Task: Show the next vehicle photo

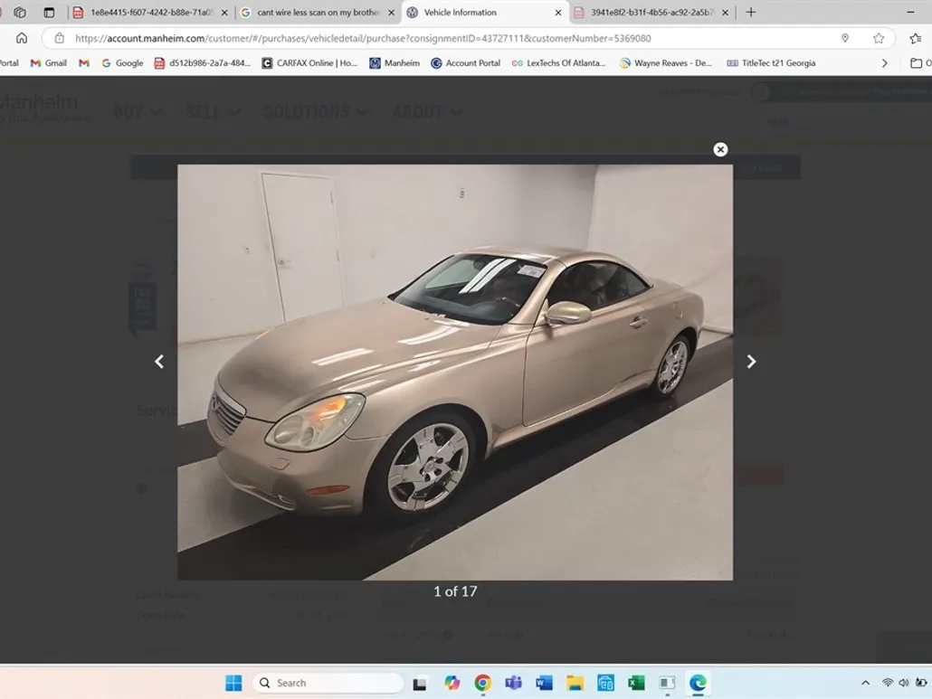Action: point(751,361)
